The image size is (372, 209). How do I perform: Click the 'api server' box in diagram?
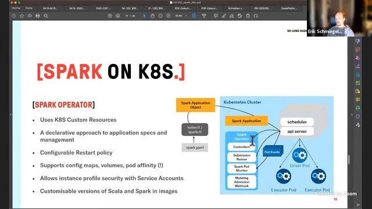tap(297, 131)
